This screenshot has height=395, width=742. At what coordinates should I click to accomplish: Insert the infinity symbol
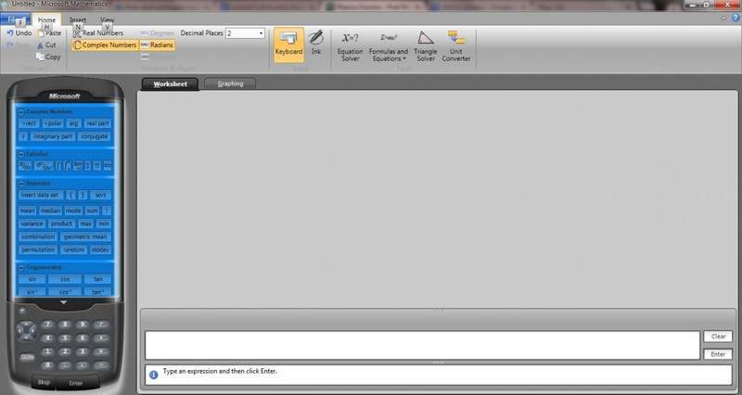[x=108, y=166]
